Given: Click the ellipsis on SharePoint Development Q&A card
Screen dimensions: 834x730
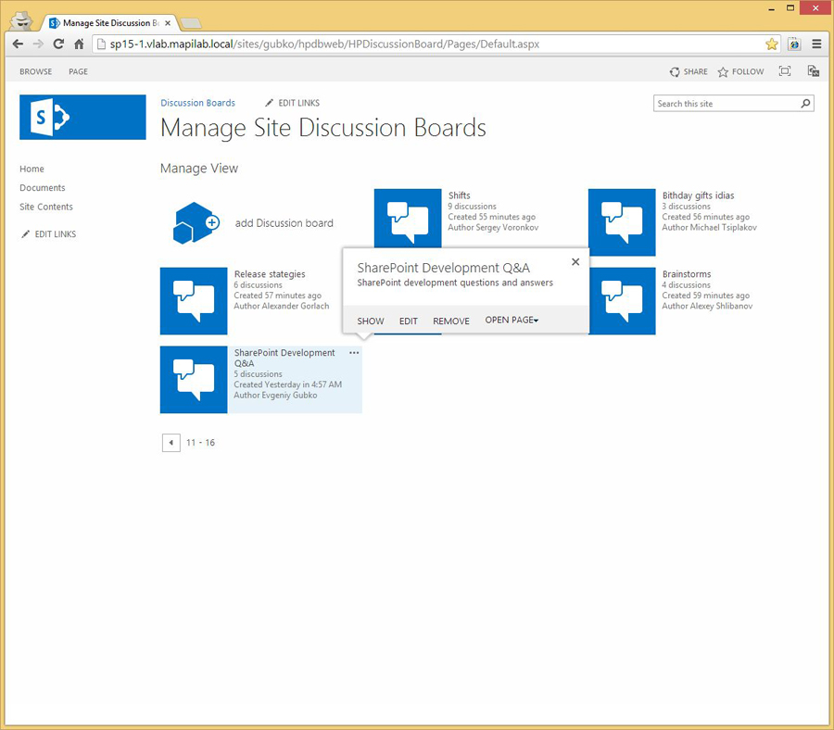Looking at the screenshot, I should (354, 353).
